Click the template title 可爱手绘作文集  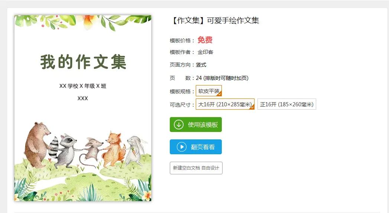[x=233, y=20]
